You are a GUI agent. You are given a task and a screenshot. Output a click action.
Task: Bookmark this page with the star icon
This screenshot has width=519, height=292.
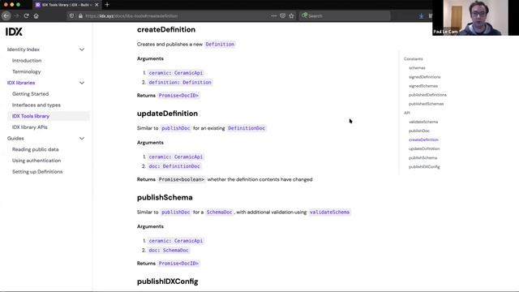click(291, 16)
